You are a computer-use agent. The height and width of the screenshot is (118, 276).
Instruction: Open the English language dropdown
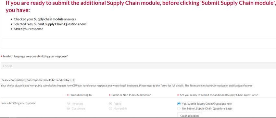[138, 66]
